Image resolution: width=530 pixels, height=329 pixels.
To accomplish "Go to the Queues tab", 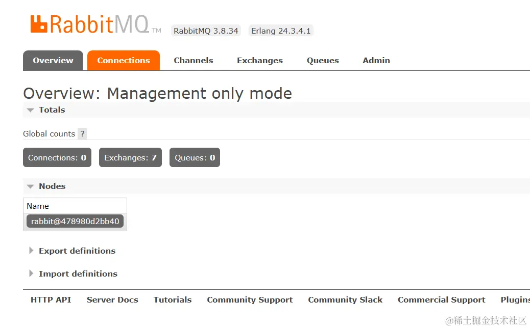I will pyautogui.click(x=323, y=60).
